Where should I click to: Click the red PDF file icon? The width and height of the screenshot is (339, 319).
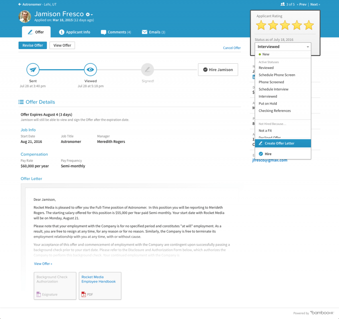[83, 294]
